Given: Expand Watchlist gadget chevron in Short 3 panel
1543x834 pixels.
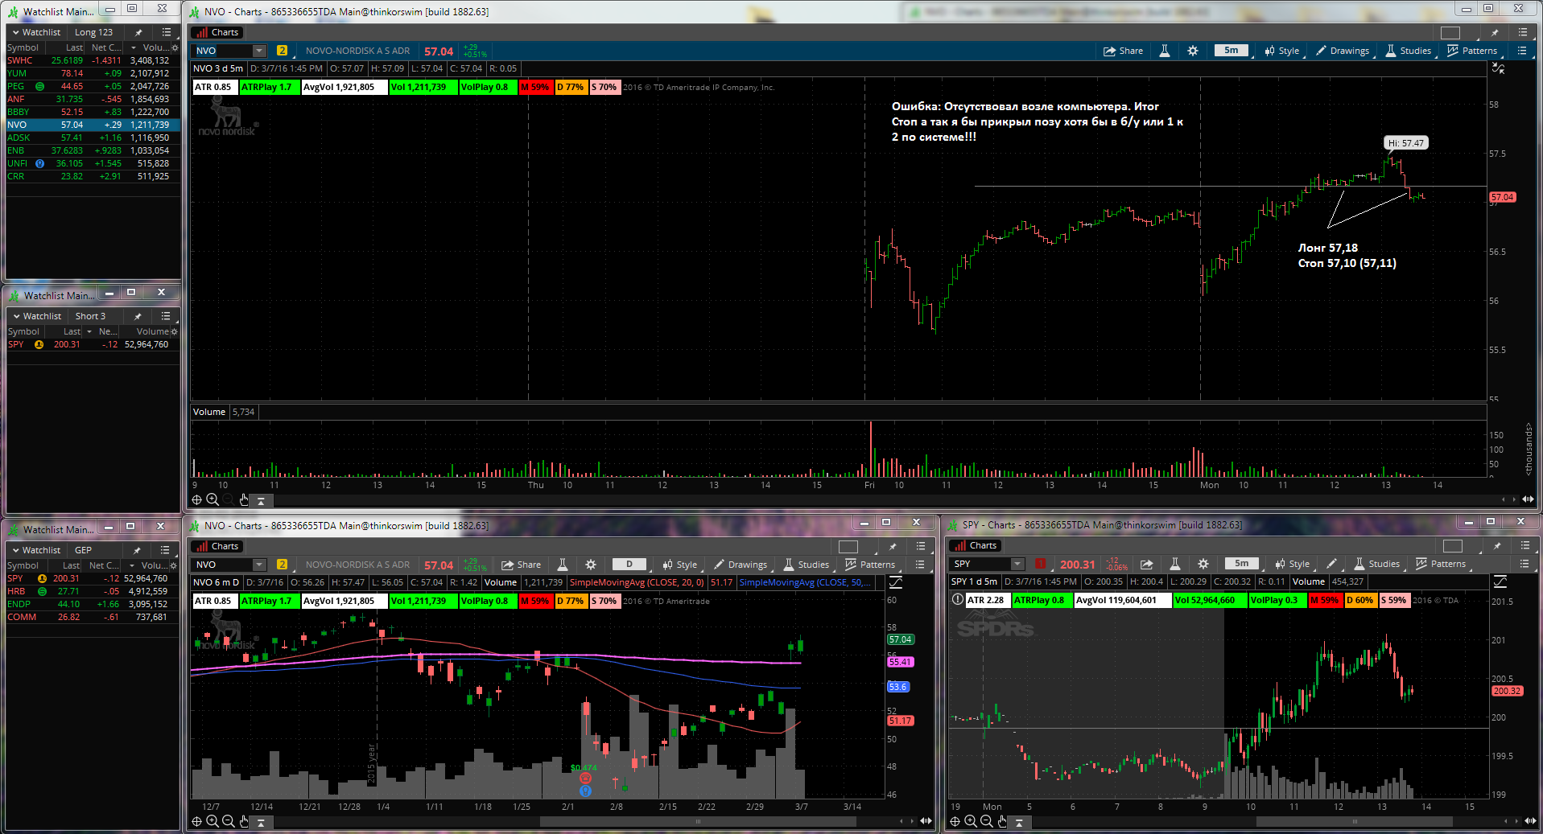Looking at the screenshot, I should click(x=16, y=316).
